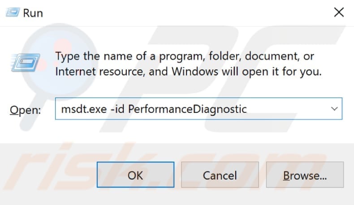Viewport: 354px width, 205px height.
Task: Click empty title bar area right of Run
Action: point(179,13)
